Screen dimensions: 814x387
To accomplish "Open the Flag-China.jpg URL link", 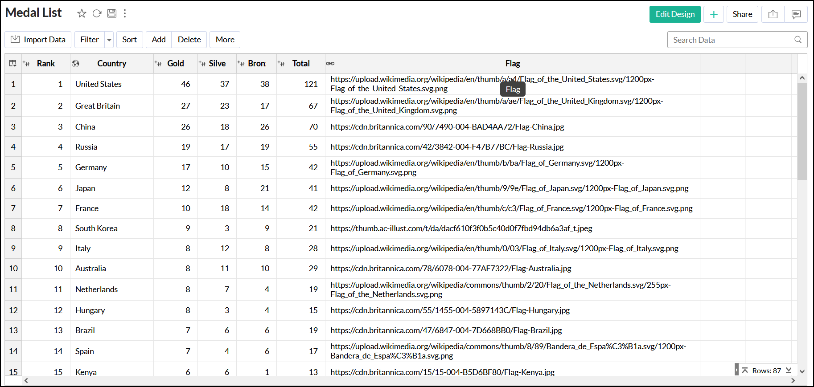I will click(x=447, y=127).
